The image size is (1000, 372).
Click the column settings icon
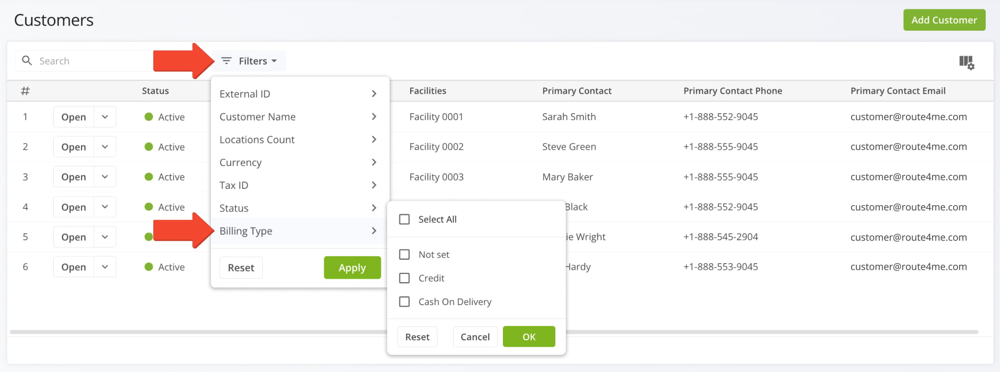[966, 62]
